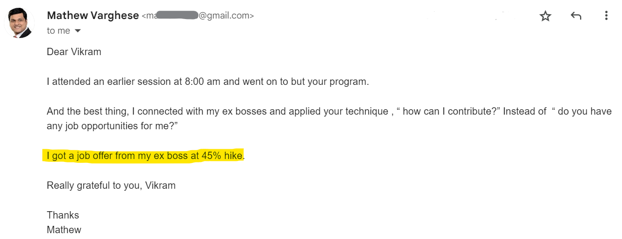Click the 'to me' recipient text
Viewport: 622px width, 239px height.
[x=58, y=31]
